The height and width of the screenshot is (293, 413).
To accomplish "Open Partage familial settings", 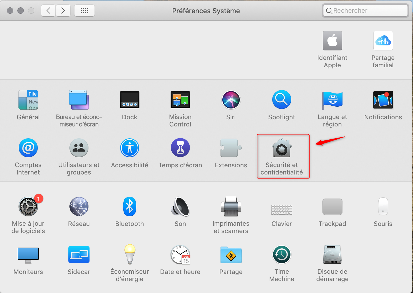I will coord(383,41).
